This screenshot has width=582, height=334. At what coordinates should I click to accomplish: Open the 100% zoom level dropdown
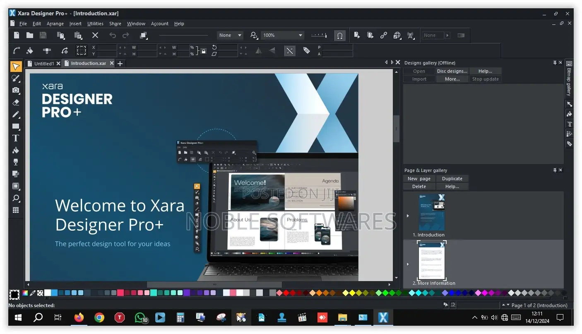(x=283, y=36)
